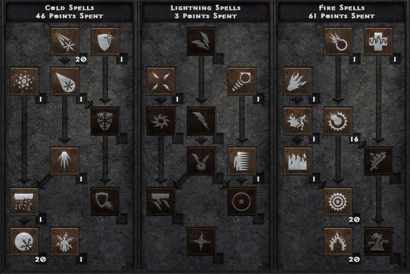Image resolution: width=410 pixels, height=274 pixels.
Task: Choose the Frozen Orb skill
Action: pyautogui.click(x=24, y=242)
